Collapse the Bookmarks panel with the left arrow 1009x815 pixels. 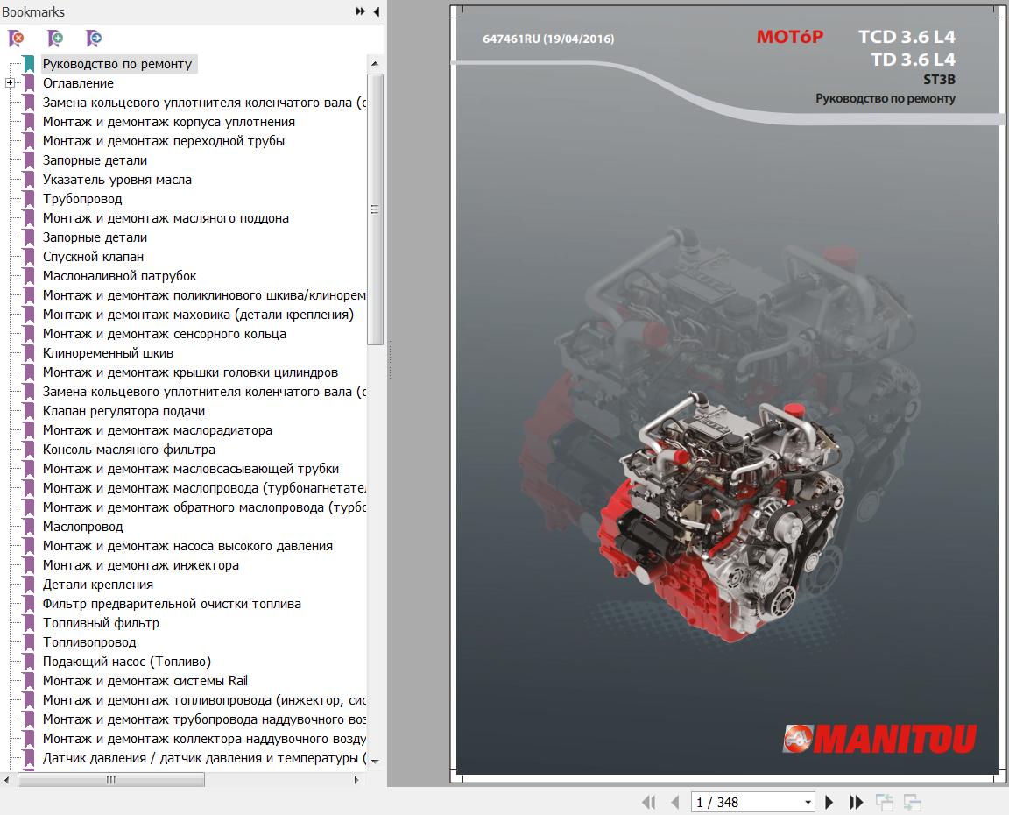tap(377, 11)
